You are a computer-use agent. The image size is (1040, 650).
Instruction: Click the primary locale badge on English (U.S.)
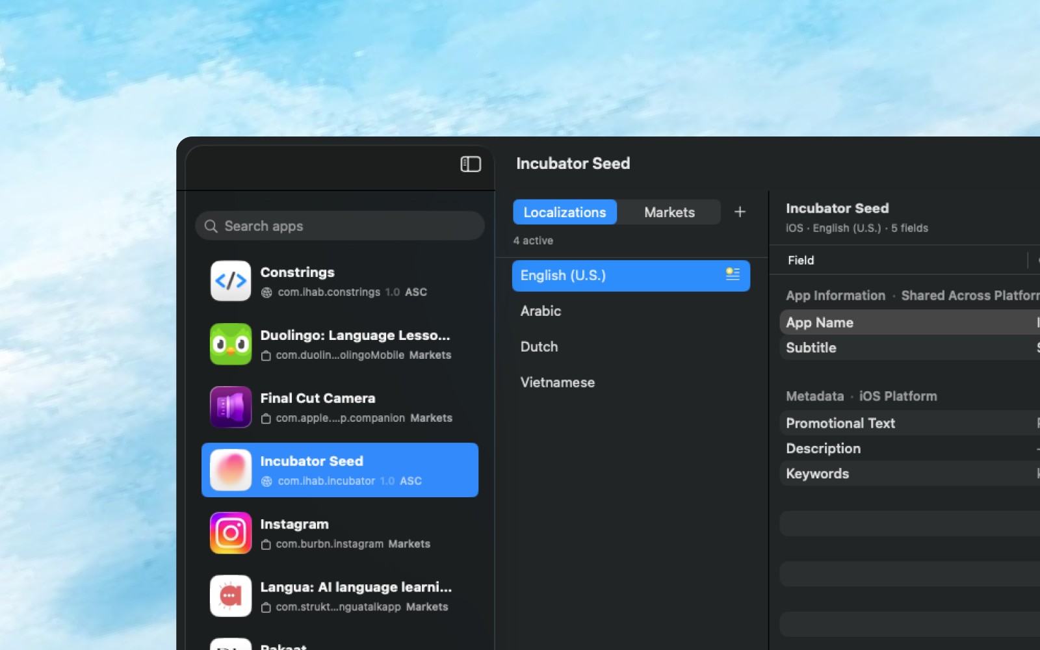pyautogui.click(x=733, y=274)
